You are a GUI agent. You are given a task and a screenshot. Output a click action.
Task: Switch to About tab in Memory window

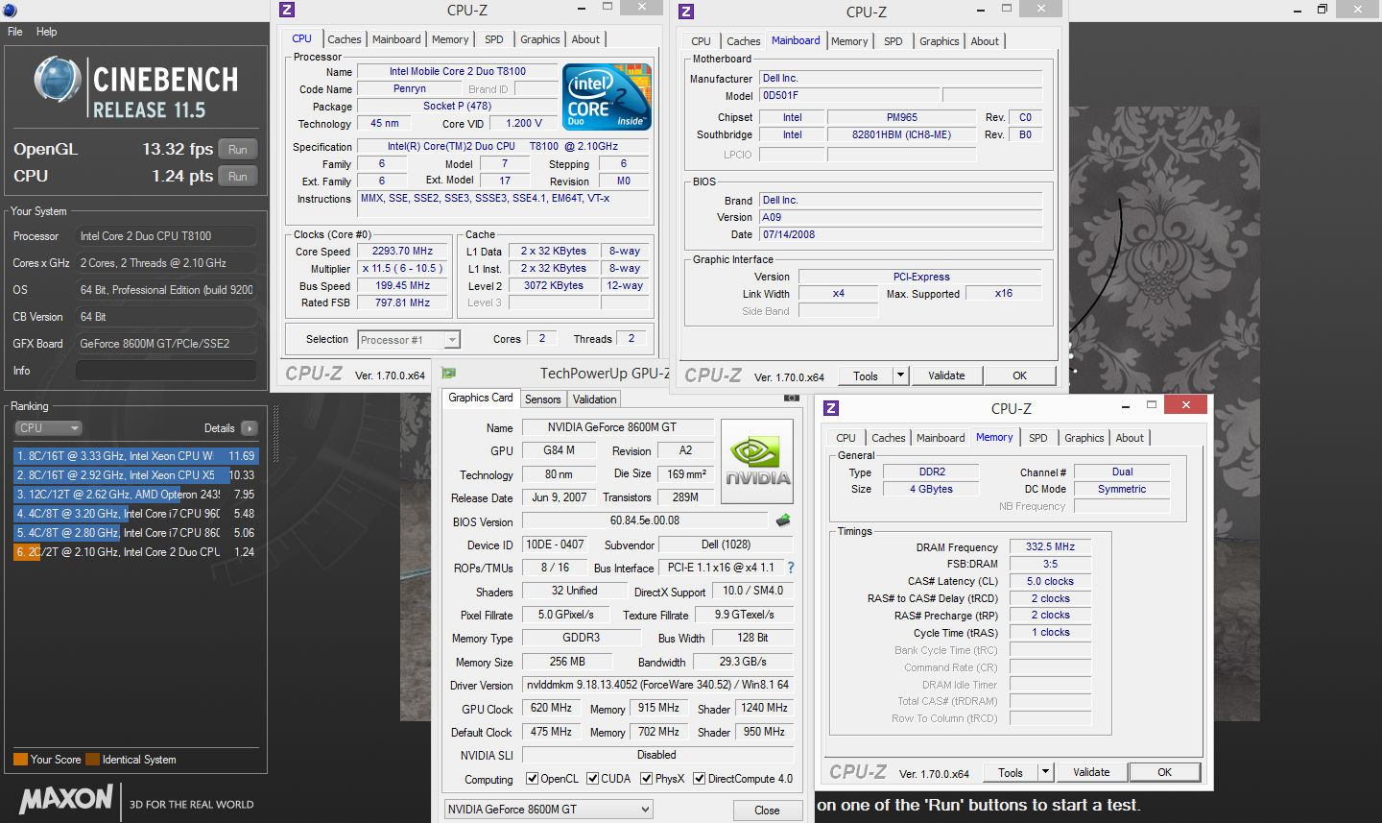click(x=1130, y=438)
